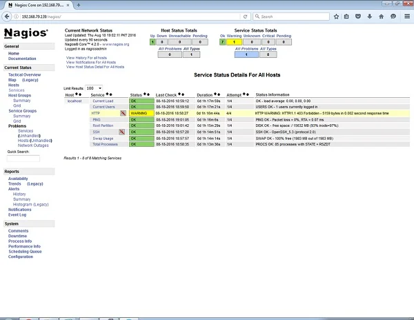414x320 pixels.
Task: Sort by Last Check descending arrow
Action: click(183, 94)
